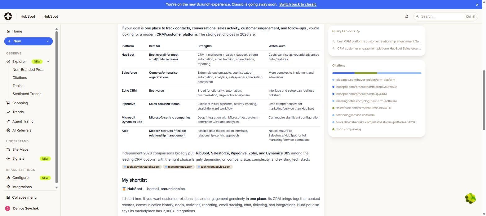Open the New button dropdown arrow
486x216 pixels.
[x=48, y=41]
